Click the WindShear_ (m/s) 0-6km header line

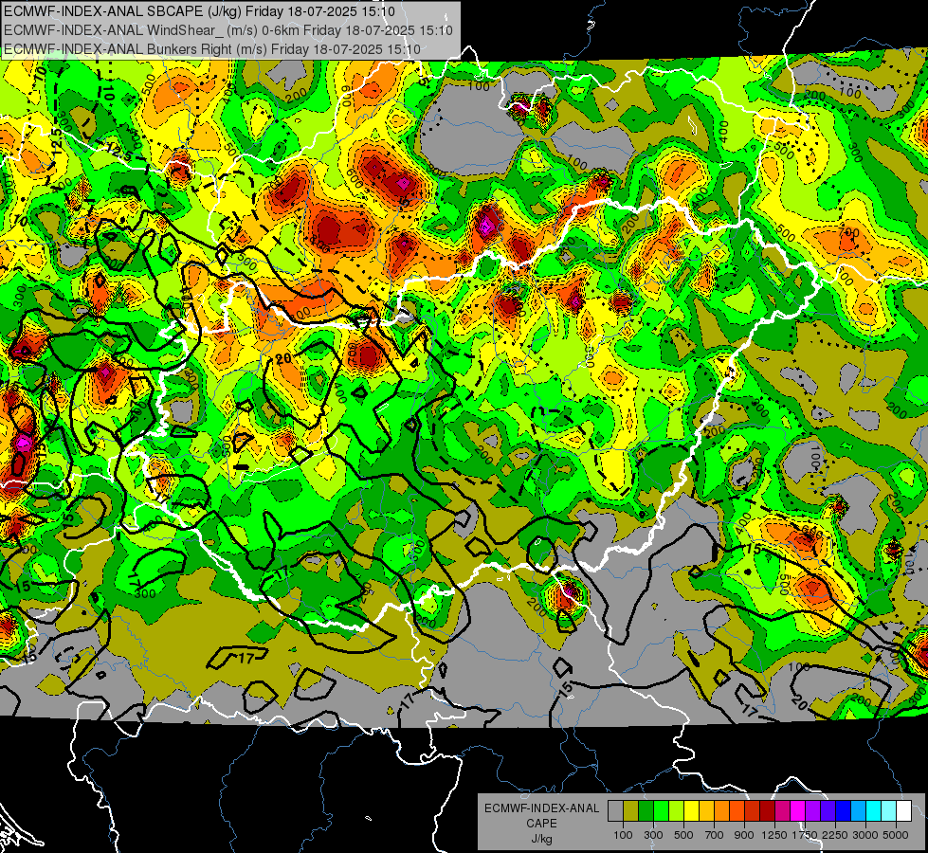point(227,30)
